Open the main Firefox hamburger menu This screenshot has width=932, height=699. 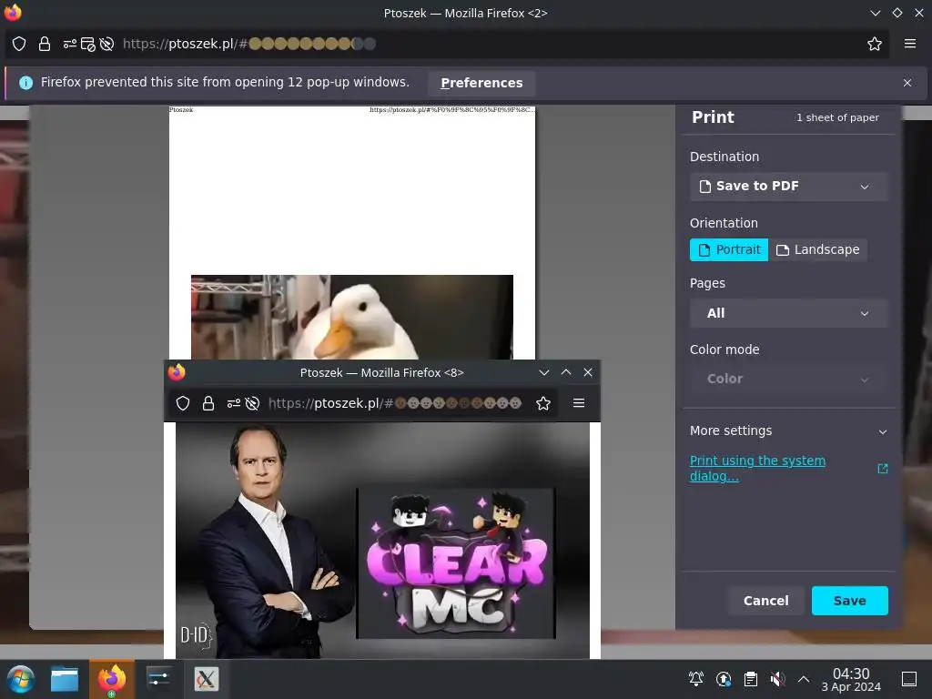pos(909,44)
